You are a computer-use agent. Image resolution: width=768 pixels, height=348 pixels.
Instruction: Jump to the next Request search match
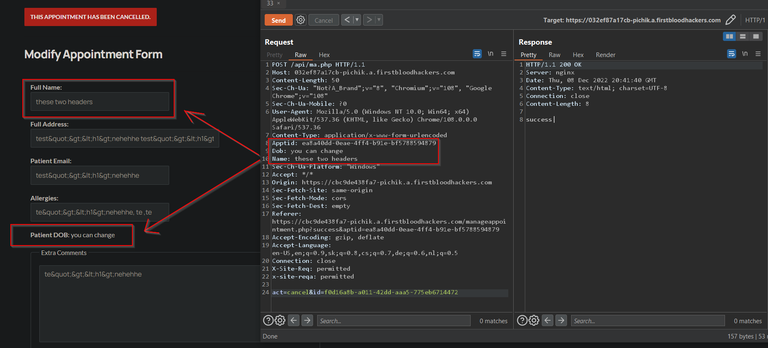pos(307,320)
